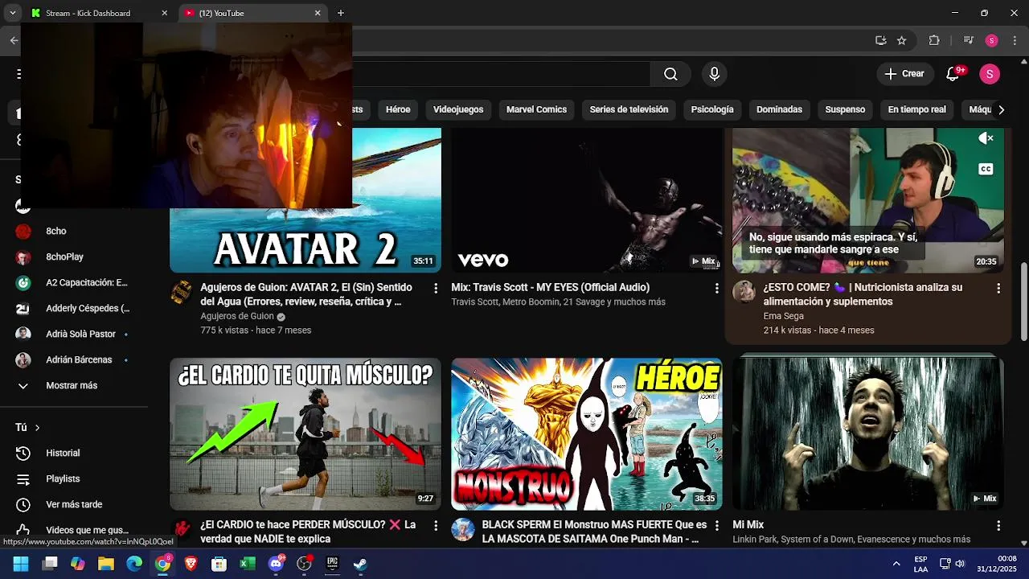This screenshot has width=1029, height=579.
Task: Click the YouTube search magnifier button
Action: click(670, 74)
